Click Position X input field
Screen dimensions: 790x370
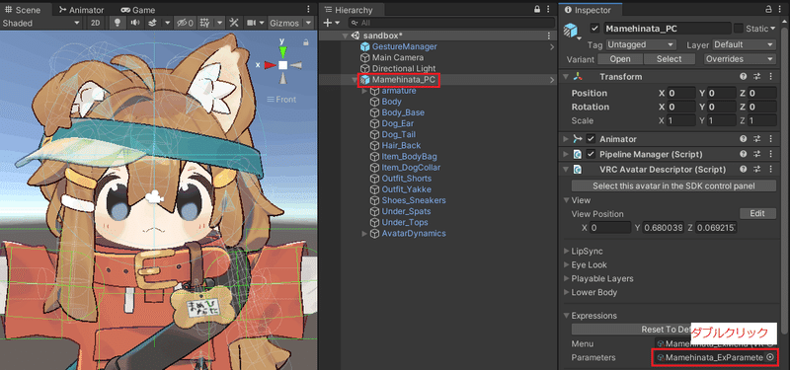(681, 93)
